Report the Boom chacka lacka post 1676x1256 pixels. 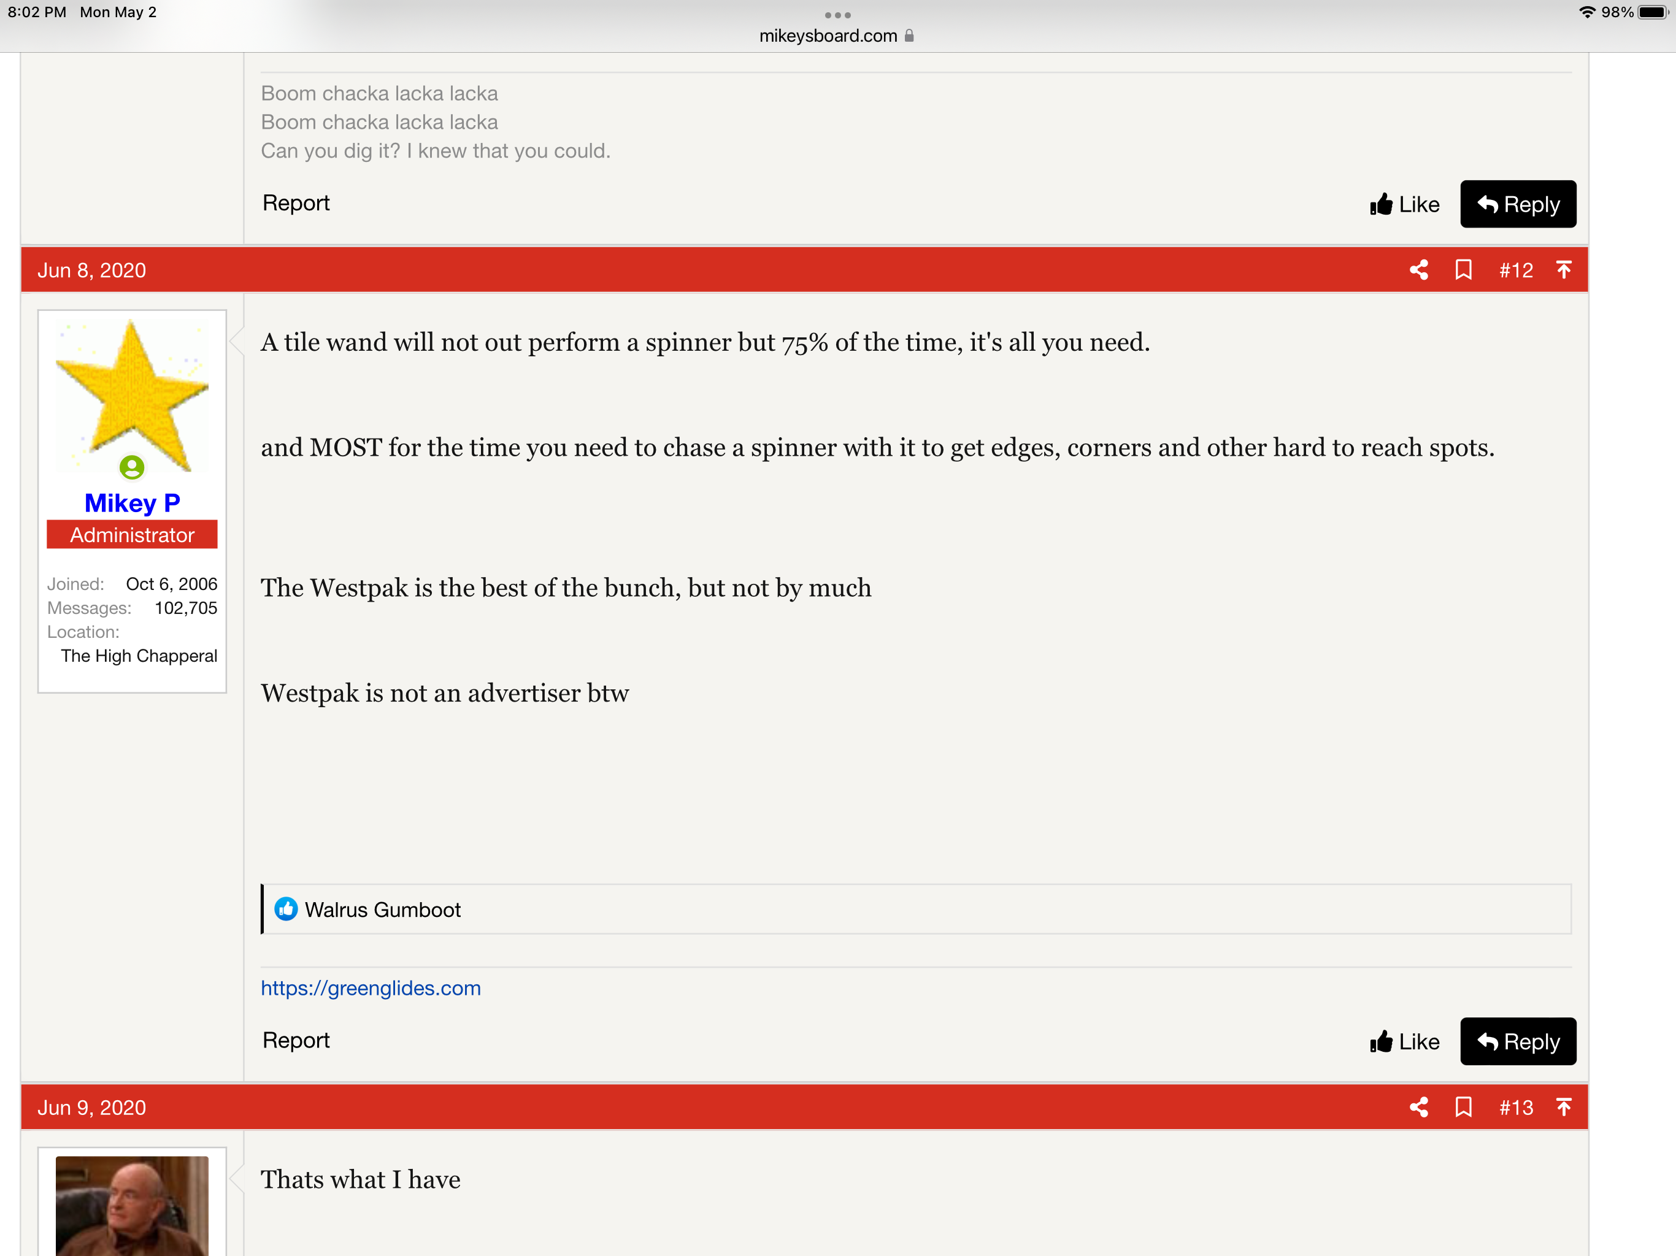pos(296,203)
